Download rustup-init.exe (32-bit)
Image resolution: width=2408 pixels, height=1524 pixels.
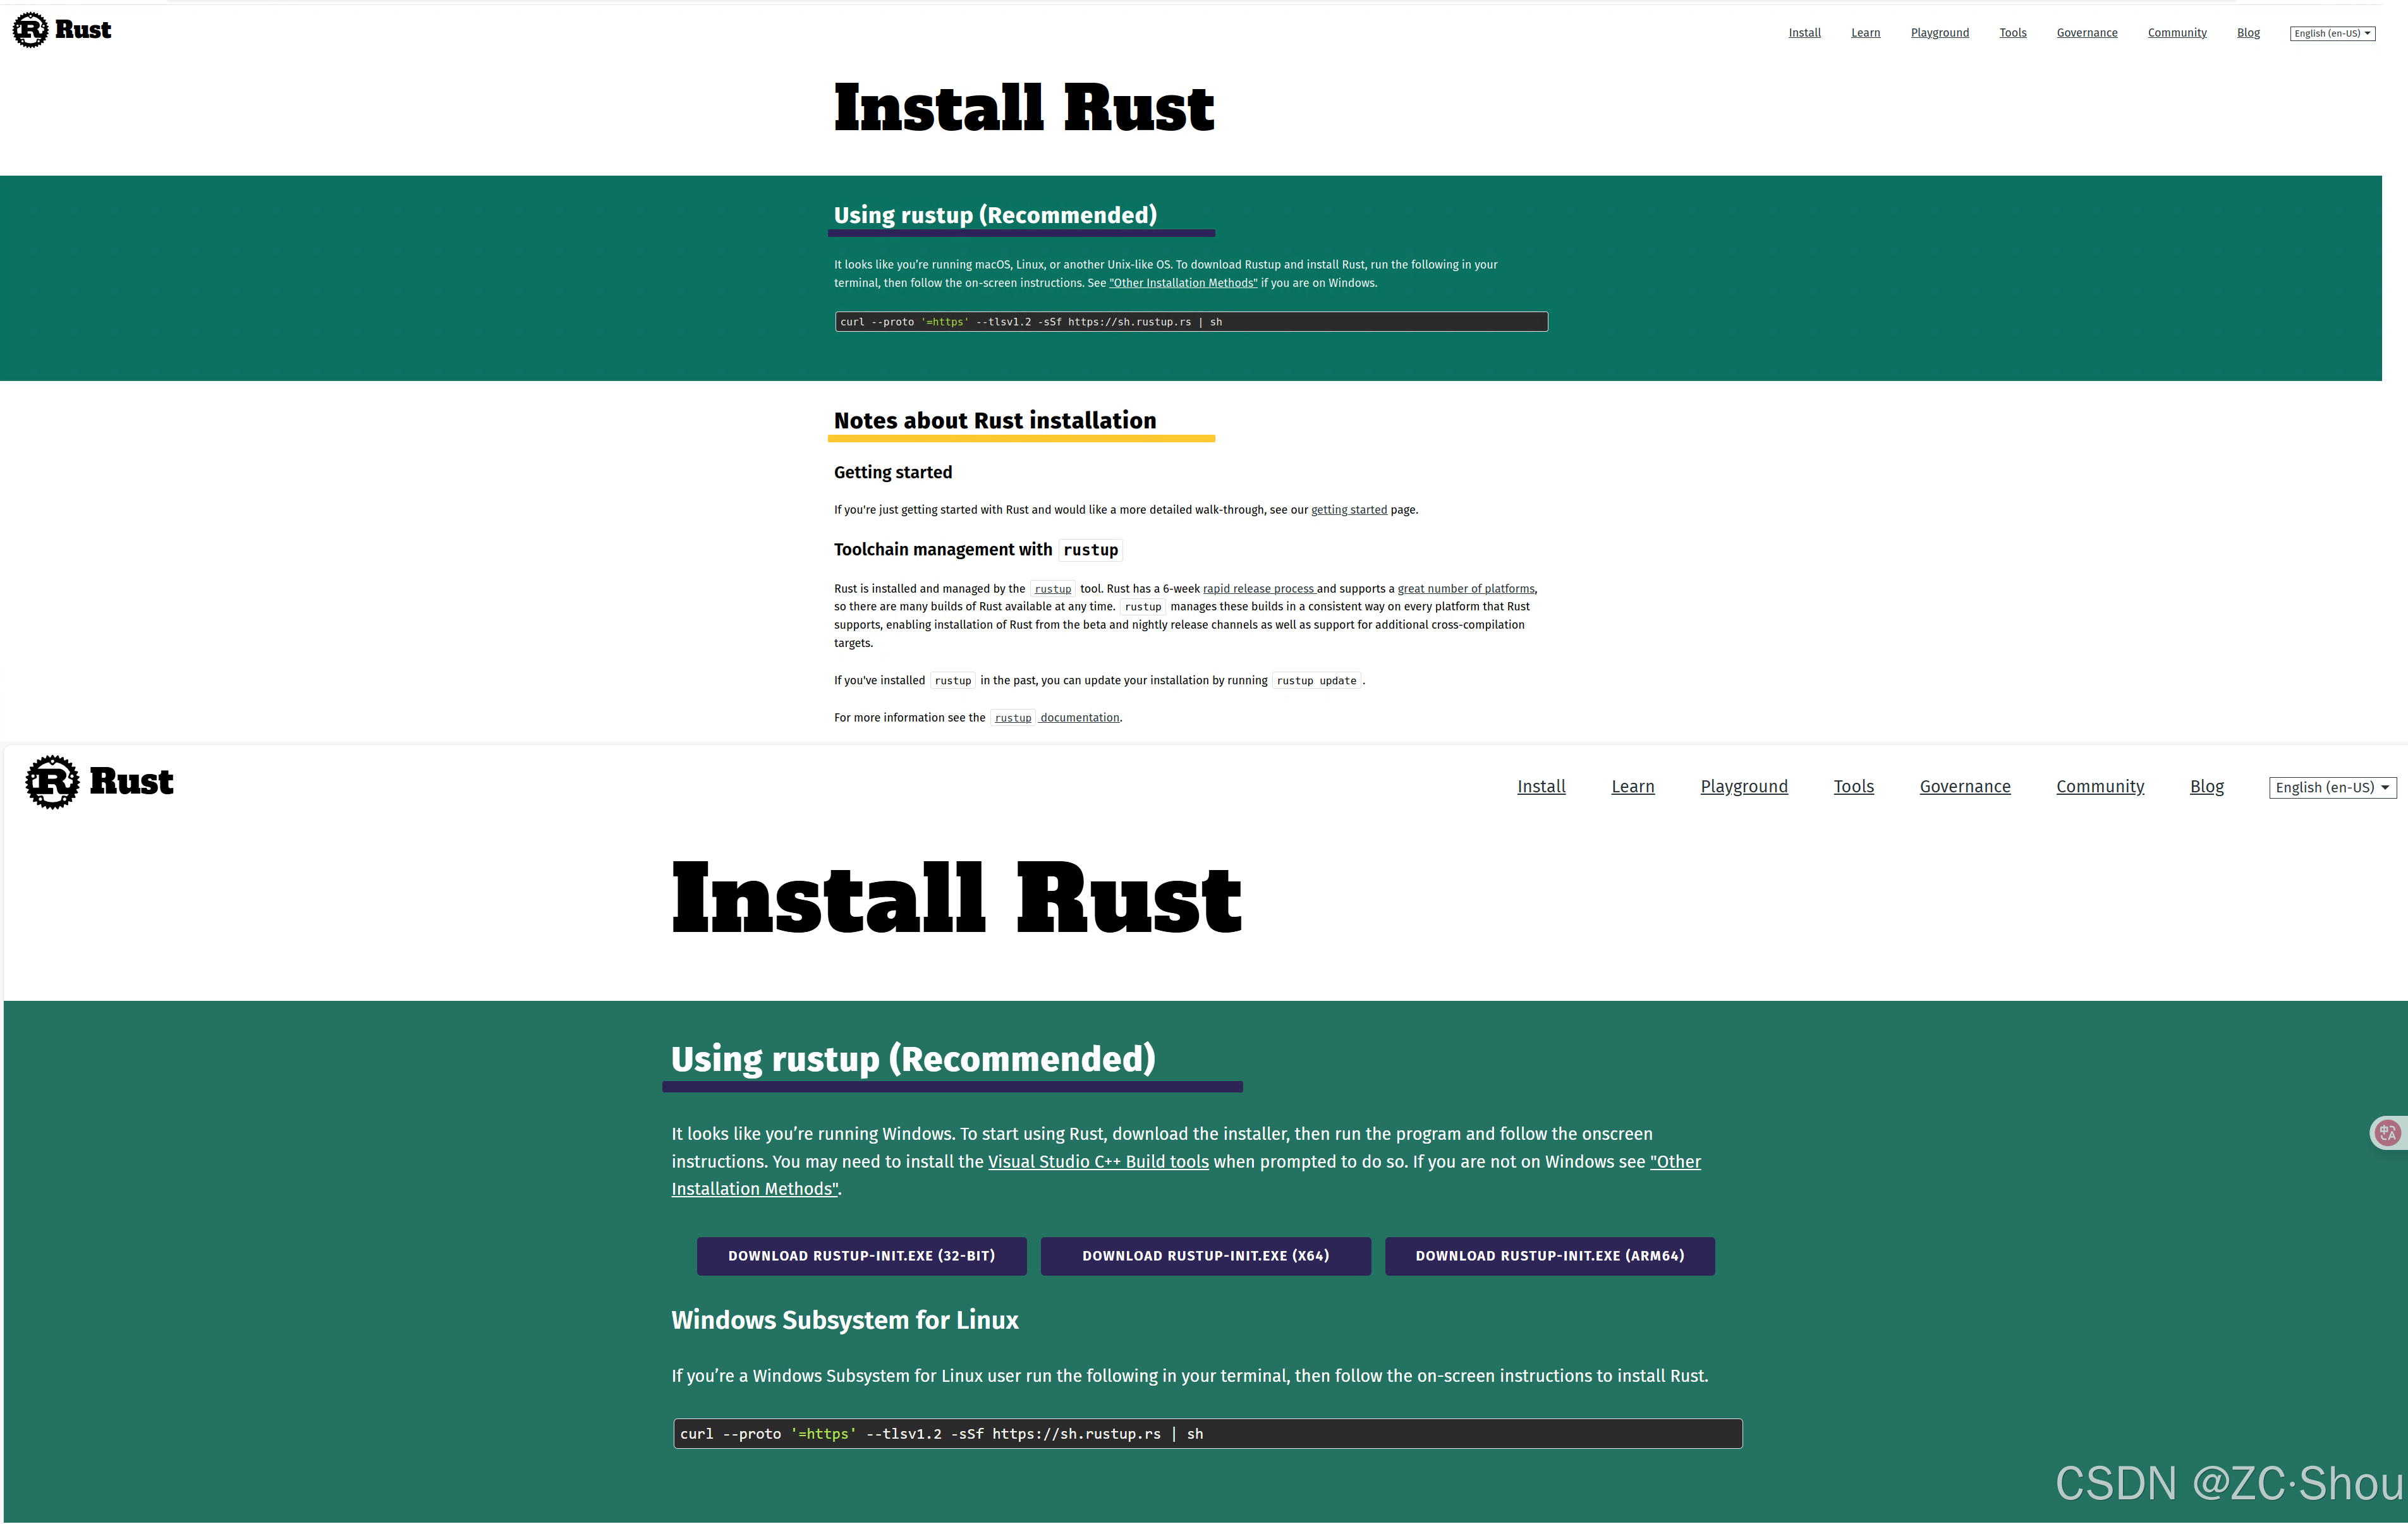coord(861,1256)
